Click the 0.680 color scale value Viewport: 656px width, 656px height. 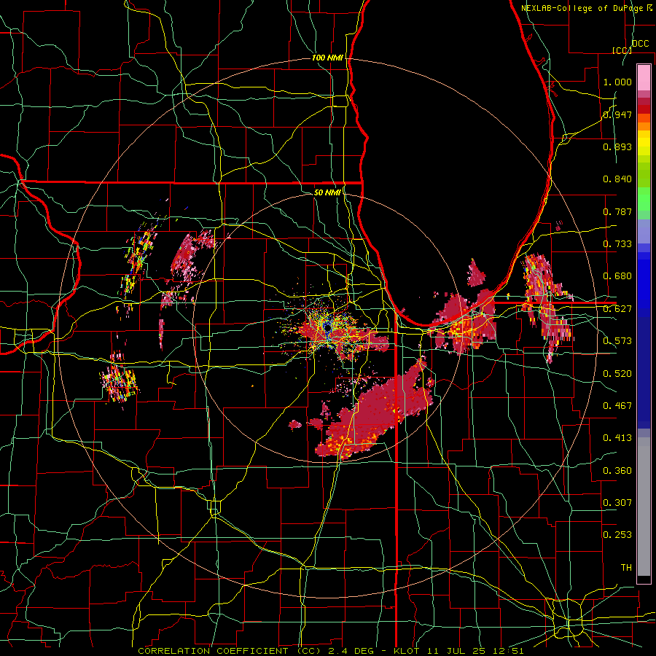click(617, 276)
